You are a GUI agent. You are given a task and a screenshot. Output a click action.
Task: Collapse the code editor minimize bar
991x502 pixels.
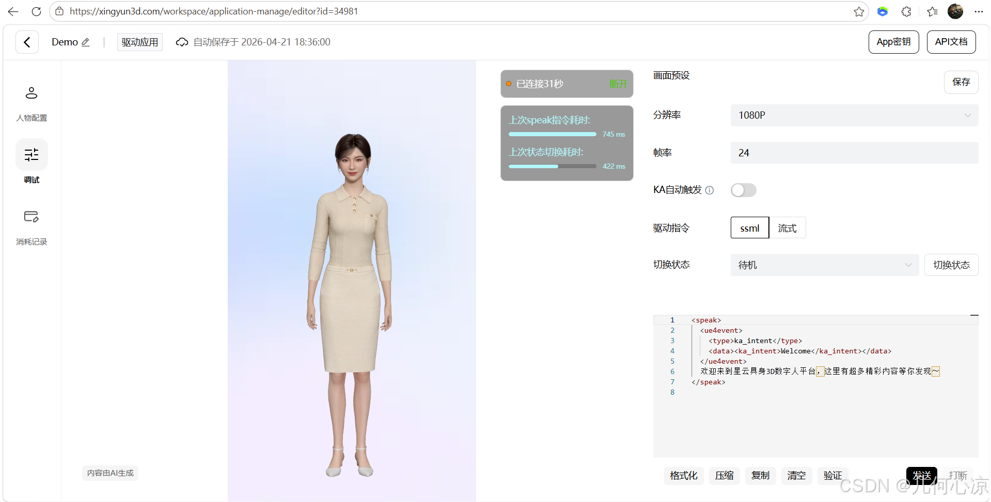pos(974,315)
